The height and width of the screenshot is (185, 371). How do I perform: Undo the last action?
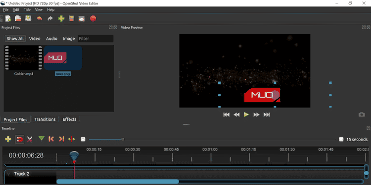coord(40,18)
